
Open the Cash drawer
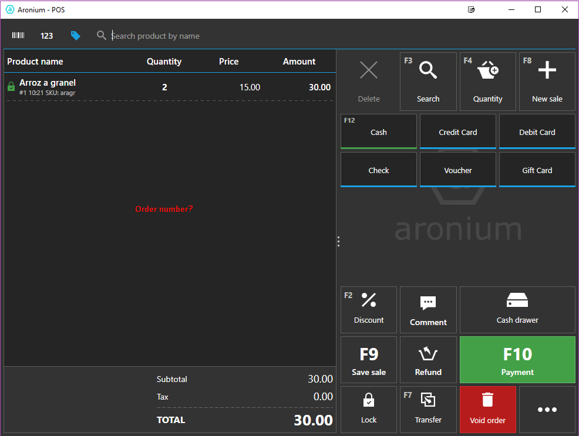(517, 310)
